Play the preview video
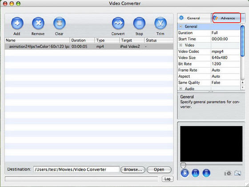249x187 pixels. coord(185,173)
